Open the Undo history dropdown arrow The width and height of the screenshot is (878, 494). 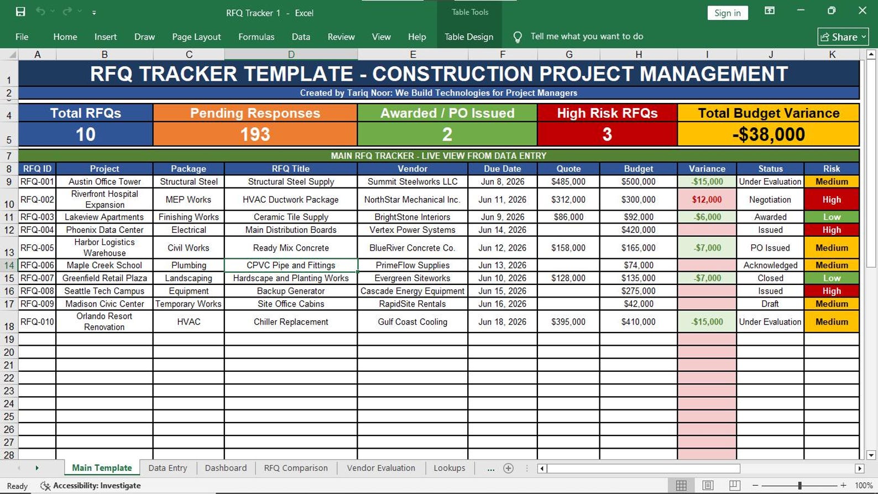[x=53, y=12]
